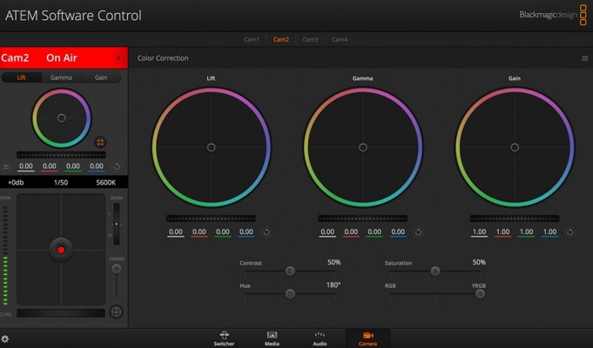Reset the large Gamma color wheel

point(418,232)
